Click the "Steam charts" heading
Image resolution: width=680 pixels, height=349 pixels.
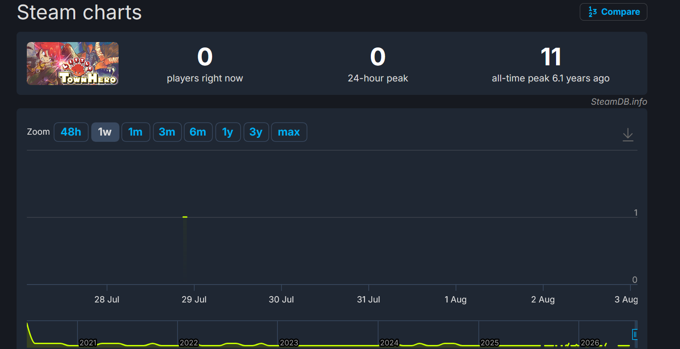tap(79, 12)
